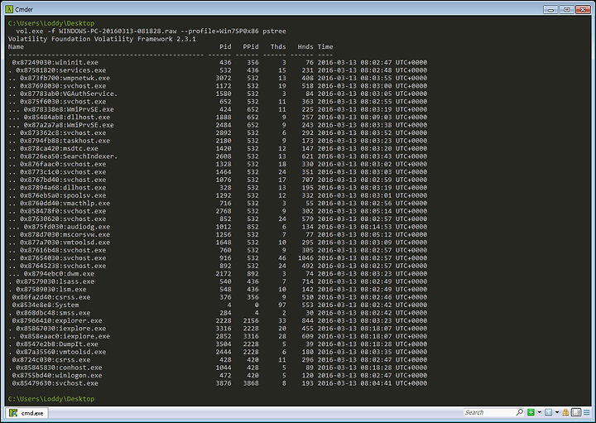Close the Cmder window

(583, 9)
